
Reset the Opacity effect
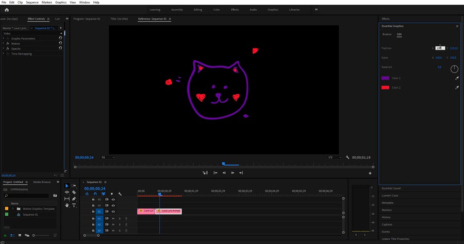60,48
